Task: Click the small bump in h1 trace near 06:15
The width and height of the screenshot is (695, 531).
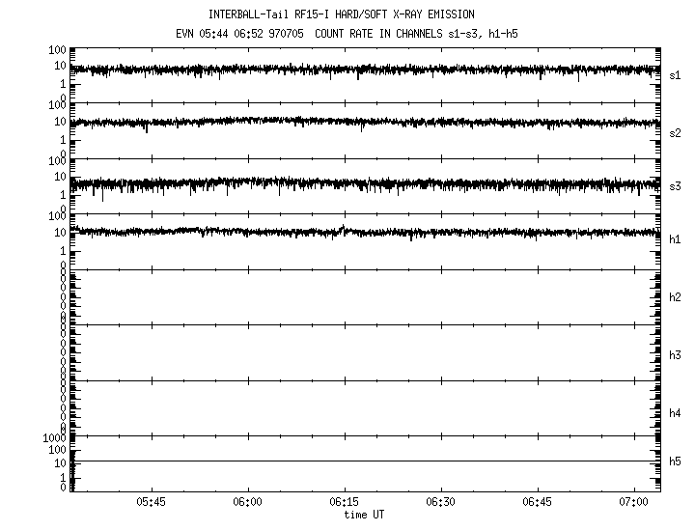Action: [344, 229]
